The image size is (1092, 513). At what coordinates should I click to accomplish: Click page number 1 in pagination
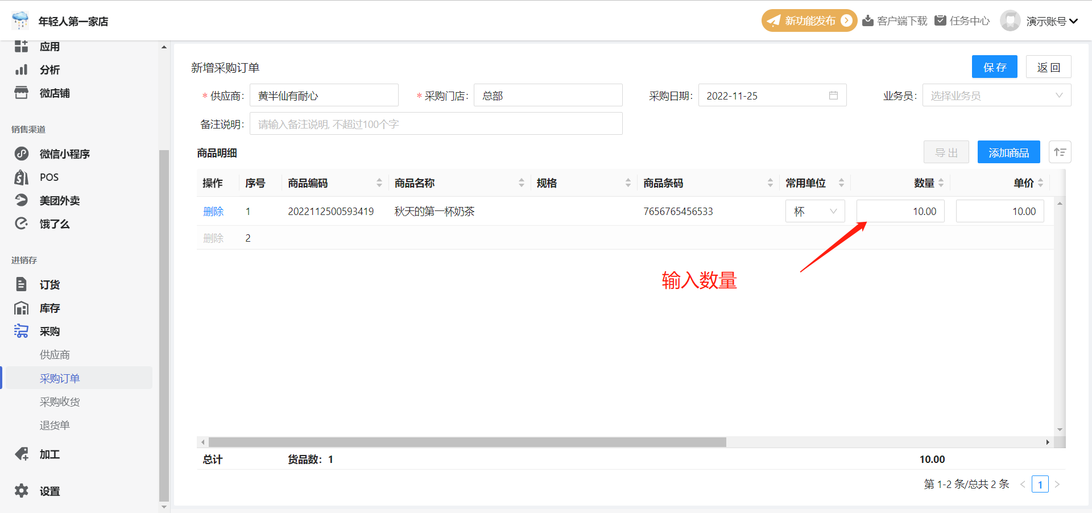coord(1040,484)
